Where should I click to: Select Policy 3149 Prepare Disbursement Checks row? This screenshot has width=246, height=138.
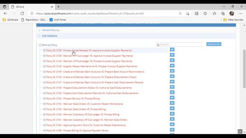(x=89, y=88)
